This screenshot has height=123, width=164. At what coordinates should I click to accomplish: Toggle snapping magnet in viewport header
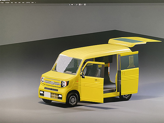pyautogui.click(x=80, y=4)
